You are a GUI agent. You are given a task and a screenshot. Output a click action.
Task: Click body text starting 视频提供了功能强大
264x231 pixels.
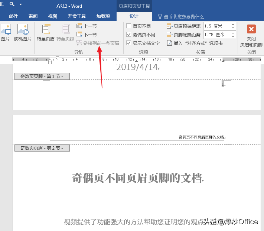click(134, 222)
